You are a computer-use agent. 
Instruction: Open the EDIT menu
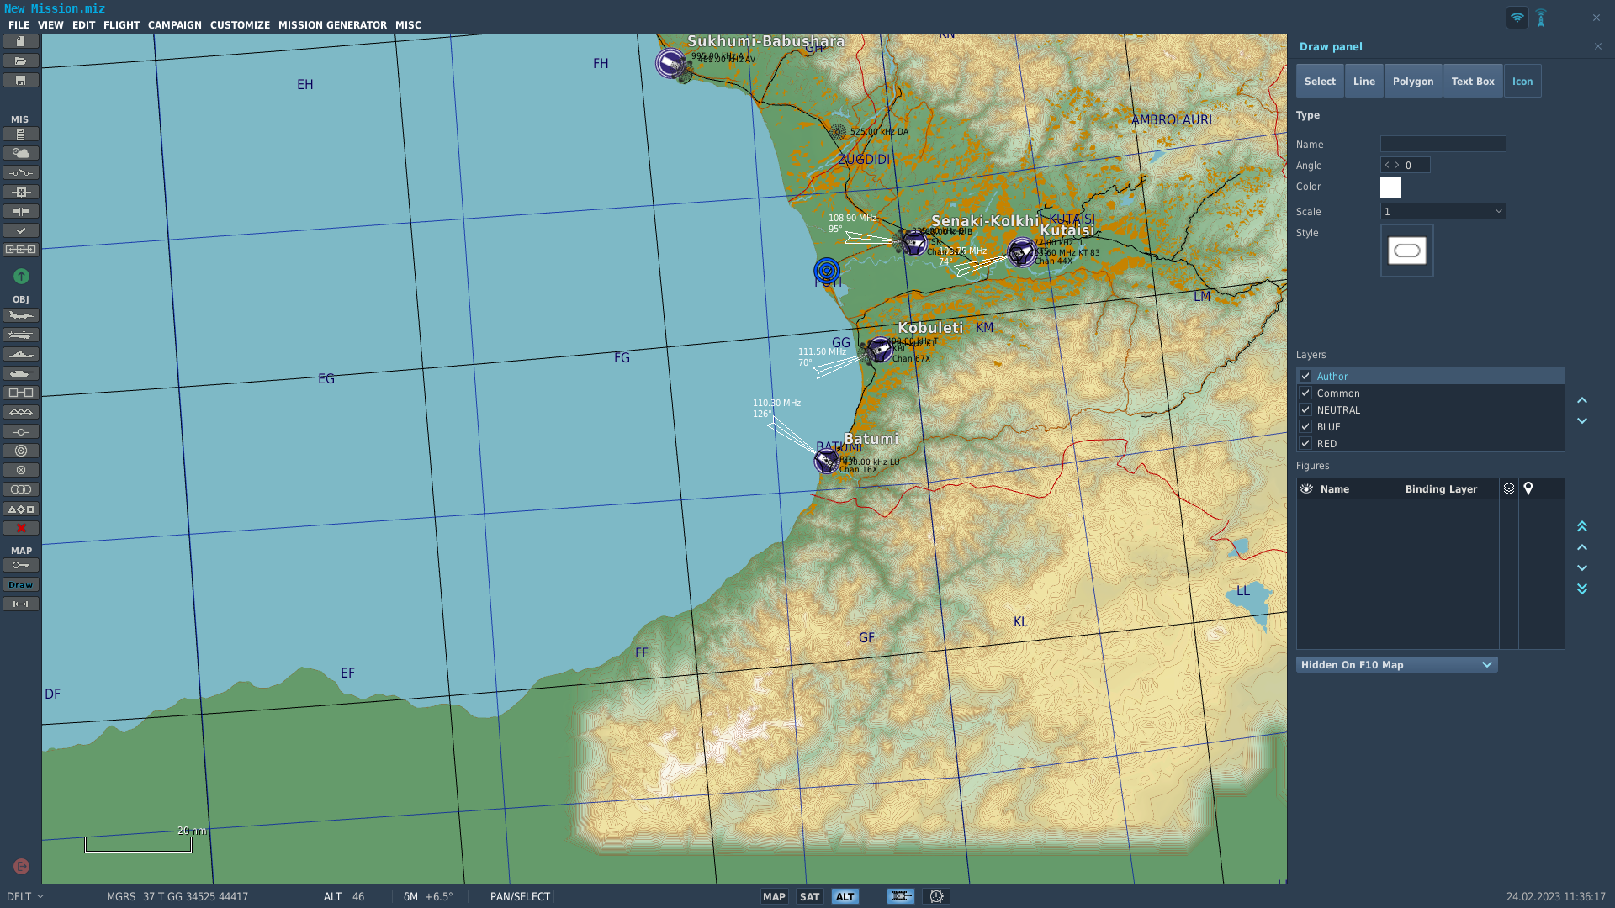(x=83, y=25)
